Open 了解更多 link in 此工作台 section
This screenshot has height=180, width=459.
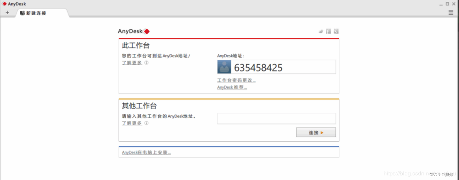[x=132, y=63]
